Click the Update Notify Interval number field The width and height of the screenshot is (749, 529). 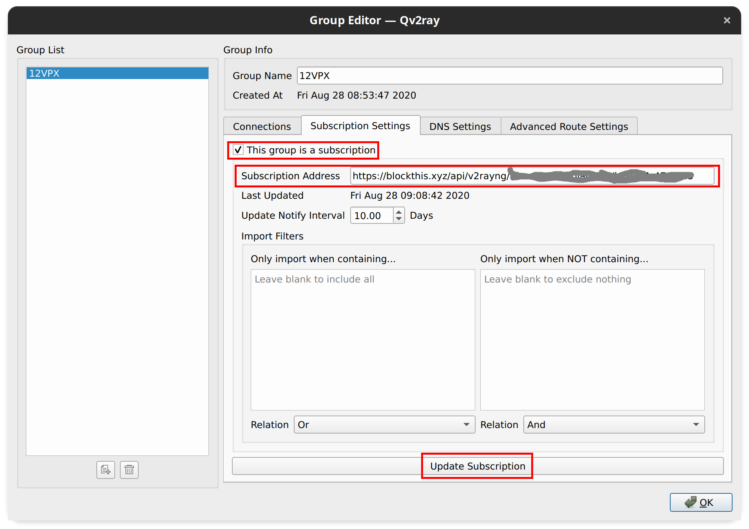click(371, 216)
